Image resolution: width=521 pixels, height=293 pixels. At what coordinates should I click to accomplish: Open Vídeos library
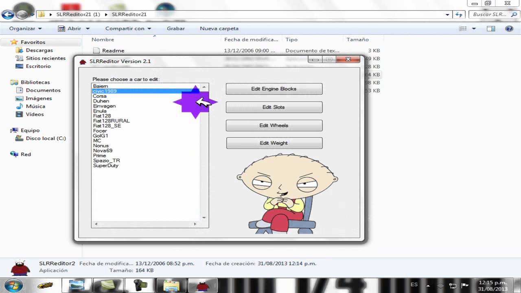pyautogui.click(x=35, y=114)
